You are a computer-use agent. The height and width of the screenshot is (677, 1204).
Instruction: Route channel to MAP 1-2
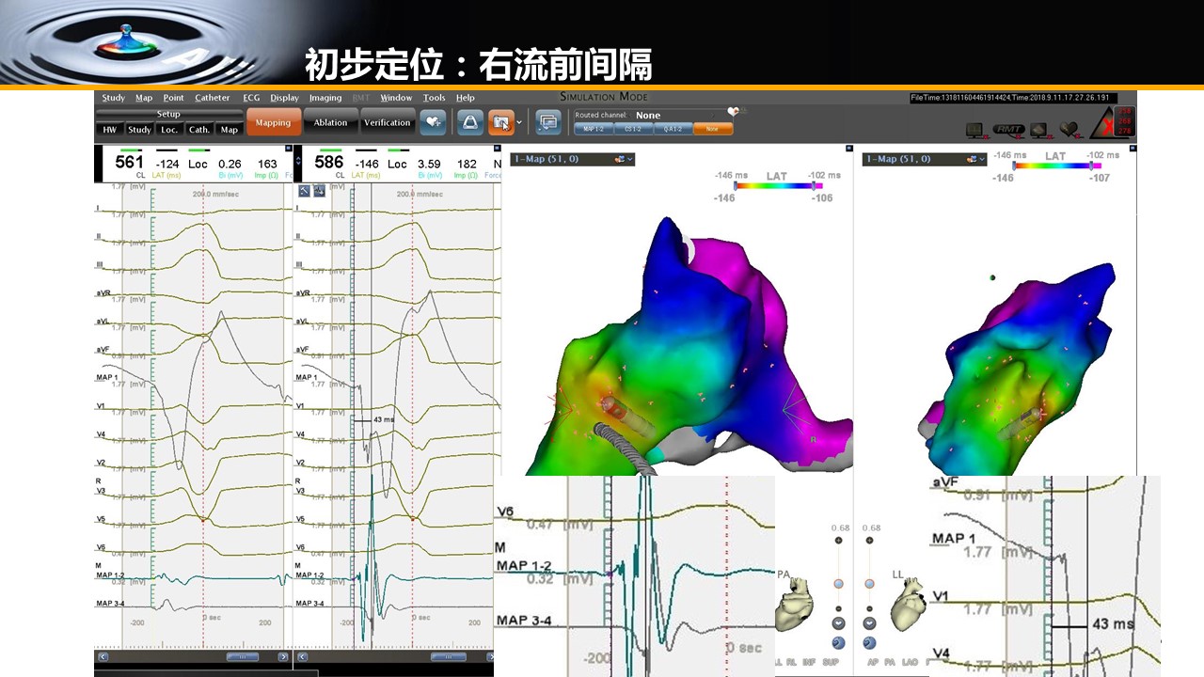pyautogui.click(x=593, y=129)
